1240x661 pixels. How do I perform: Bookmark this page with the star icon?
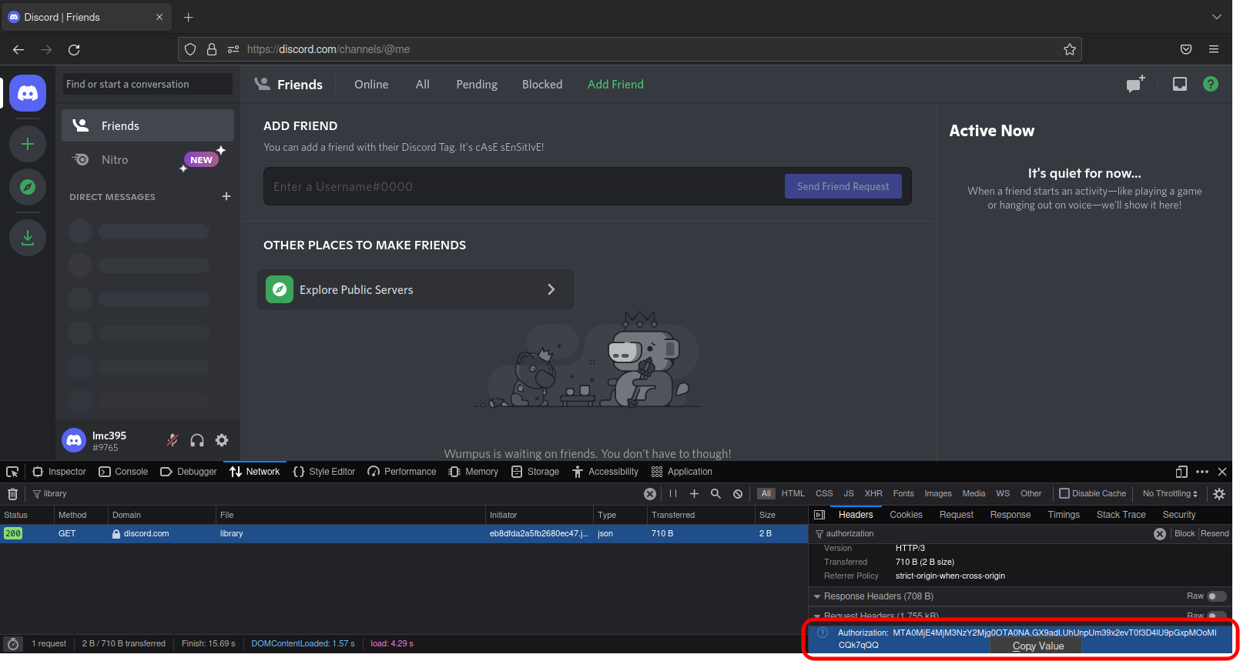point(1070,49)
